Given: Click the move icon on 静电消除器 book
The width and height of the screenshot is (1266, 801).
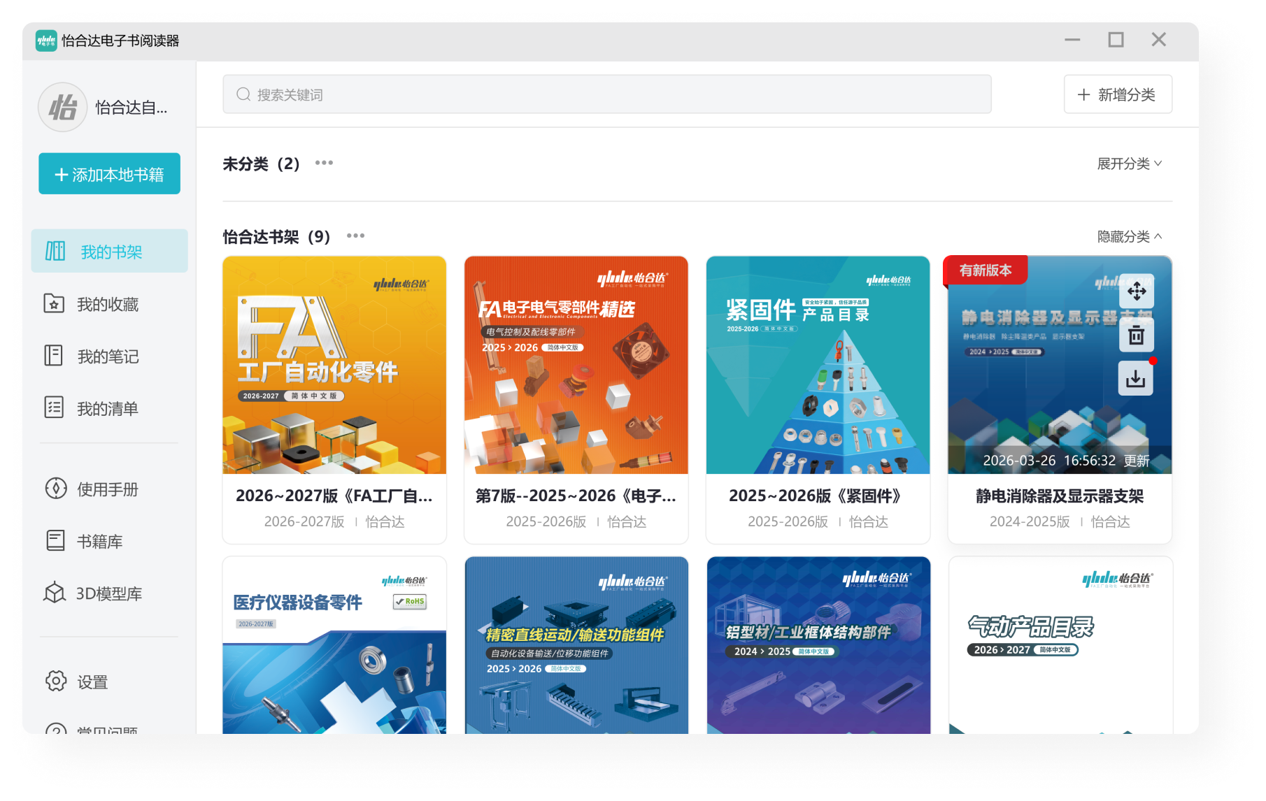Looking at the screenshot, I should (x=1137, y=291).
